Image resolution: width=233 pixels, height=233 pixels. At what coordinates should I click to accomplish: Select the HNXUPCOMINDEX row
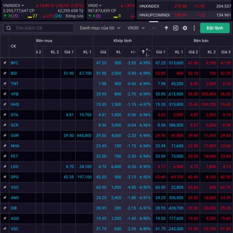pos(184,15)
